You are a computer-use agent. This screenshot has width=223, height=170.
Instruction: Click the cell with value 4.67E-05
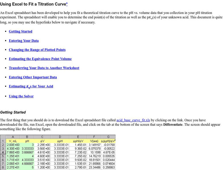[108, 152]
